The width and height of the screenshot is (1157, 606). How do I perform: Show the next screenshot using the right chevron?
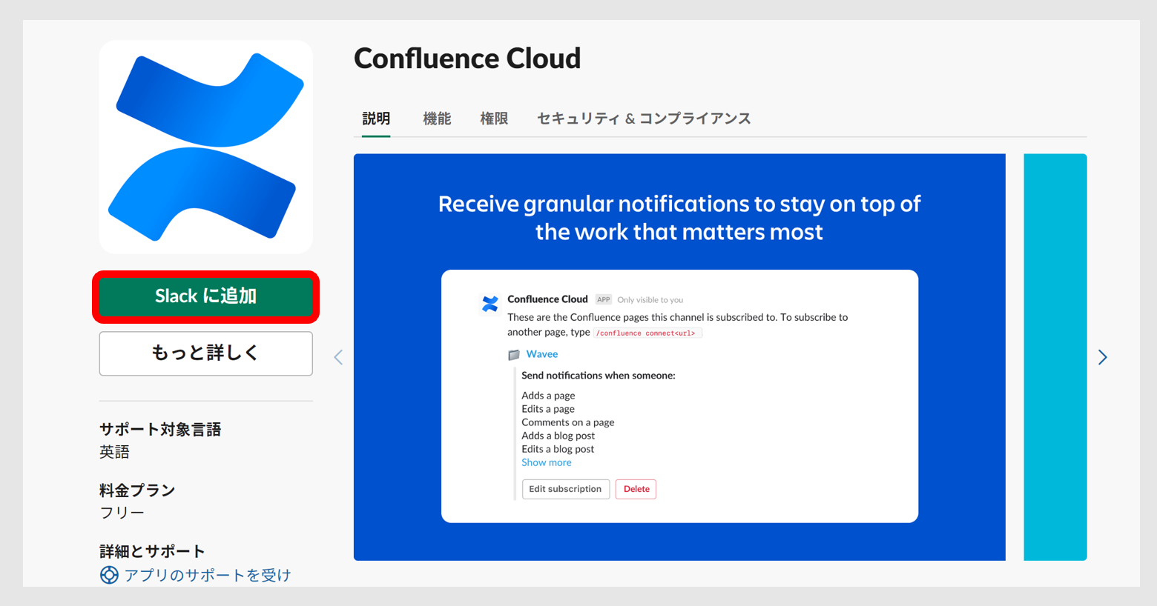1102,357
